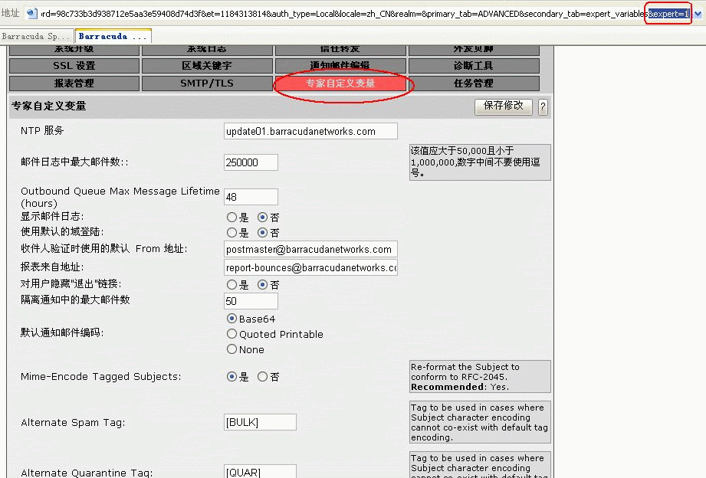This screenshot has height=478, width=706.
Task: Open the SSL 设置 section
Action: [74, 67]
